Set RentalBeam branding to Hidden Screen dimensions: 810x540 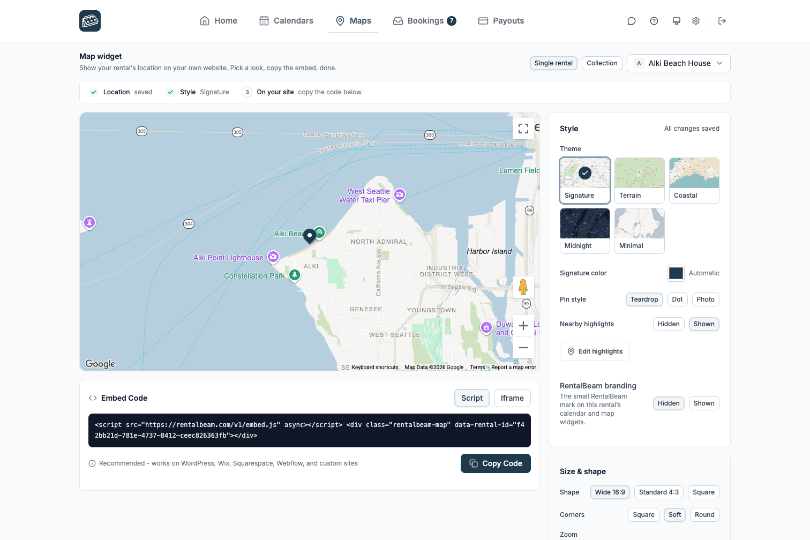(x=669, y=403)
